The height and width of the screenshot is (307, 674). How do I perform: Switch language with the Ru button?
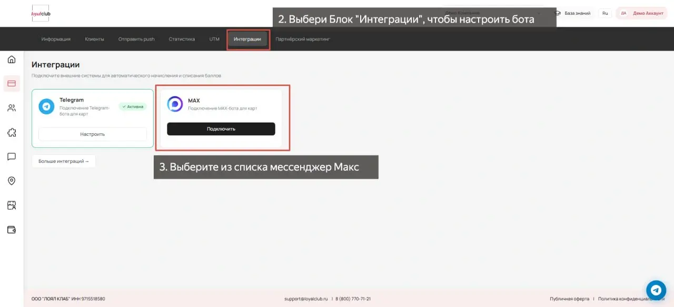[605, 13]
